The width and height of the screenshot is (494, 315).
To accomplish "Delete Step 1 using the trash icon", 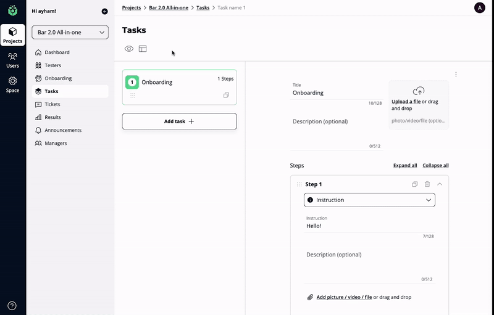I will 427,184.
